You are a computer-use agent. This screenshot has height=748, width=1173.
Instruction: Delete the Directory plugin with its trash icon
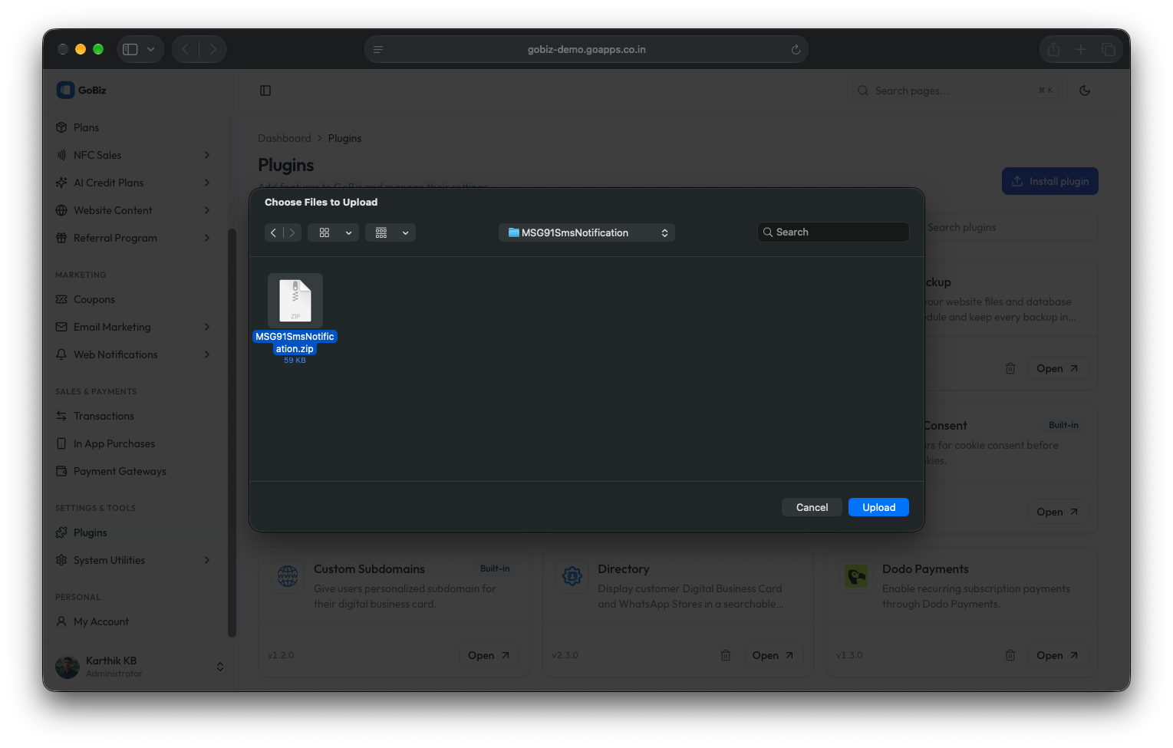click(726, 655)
